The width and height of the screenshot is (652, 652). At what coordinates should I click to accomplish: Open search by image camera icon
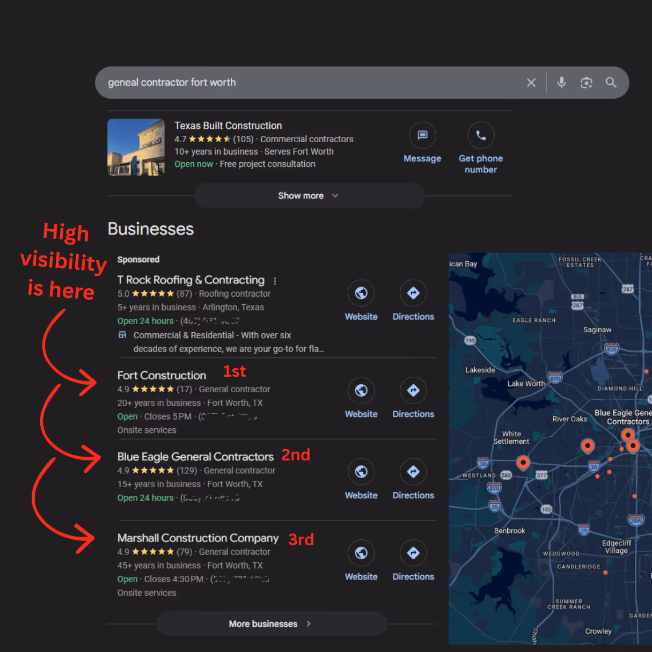click(587, 83)
